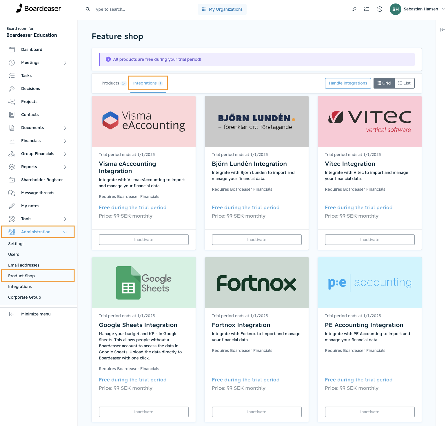Click the Projects network icon
Viewport: 448px width, 426px height.
(x=12, y=102)
